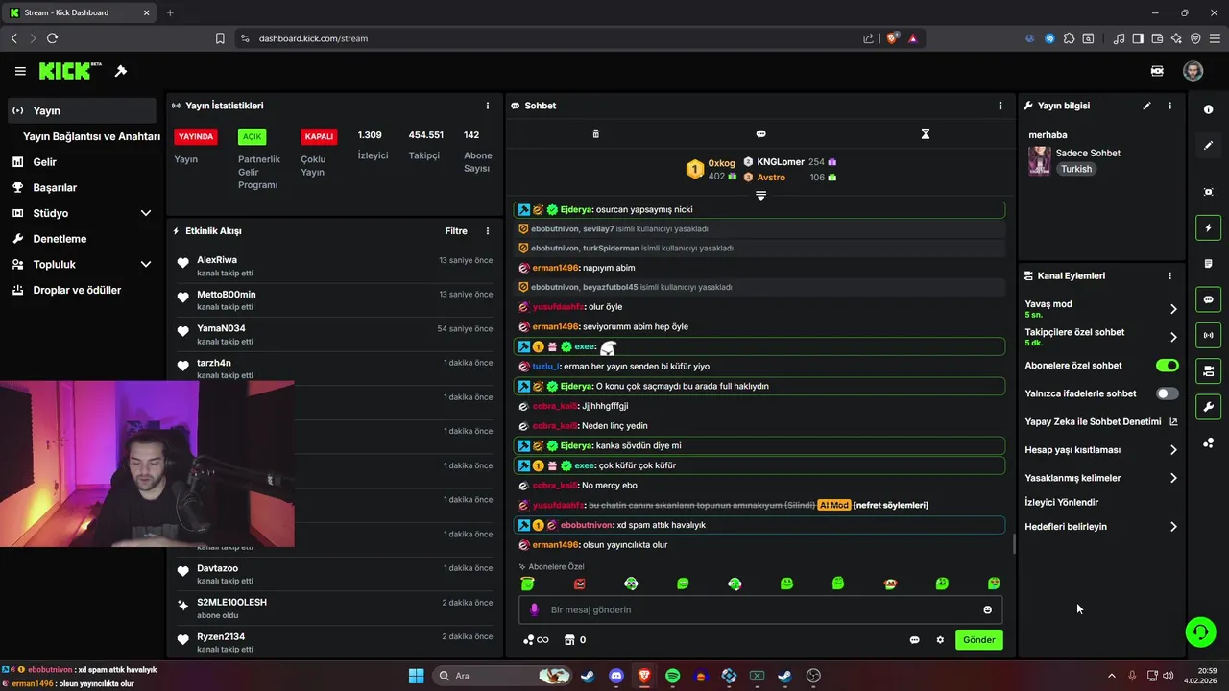
Task: Enable Yalnızca ifadelerle sohbet toggle
Action: tap(1167, 393)
